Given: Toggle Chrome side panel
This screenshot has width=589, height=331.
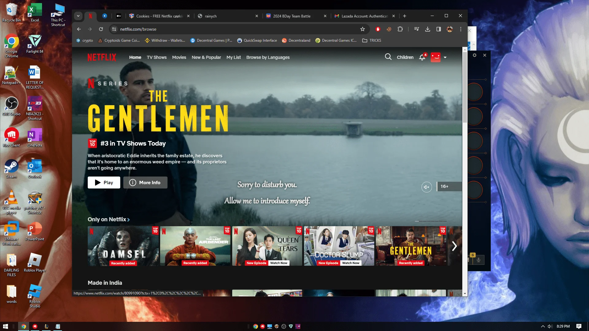Looking at the screenshot, I should click(438, 29).
